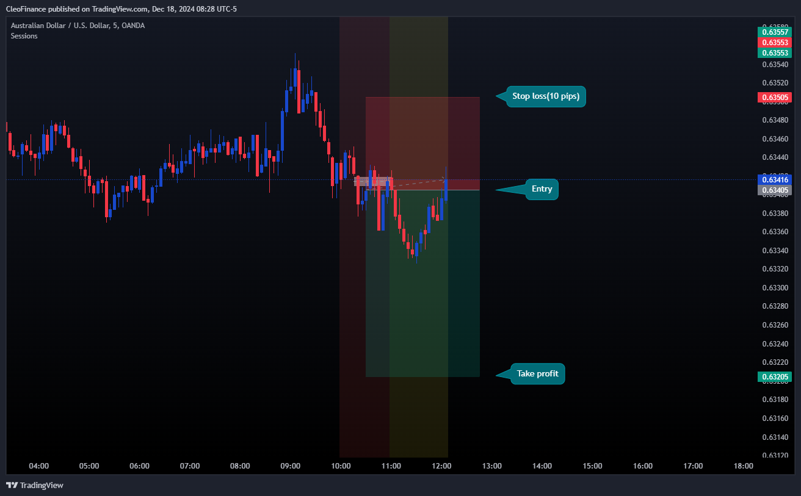Click the green 0.63557 price label
The width and height of the screenshot is (801, 496).
(x=774, y=32)
